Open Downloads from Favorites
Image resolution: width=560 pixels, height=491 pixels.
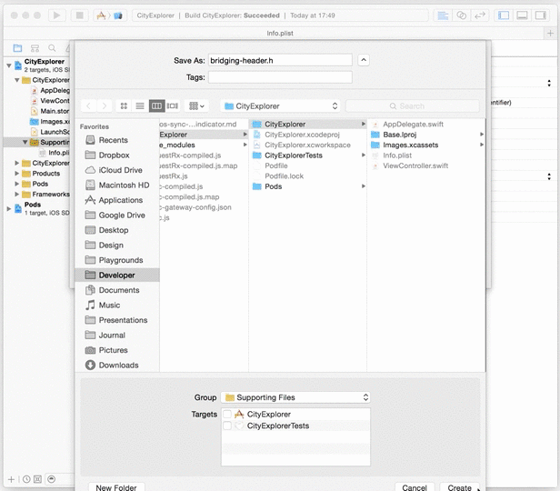click(x=117, y=365)
